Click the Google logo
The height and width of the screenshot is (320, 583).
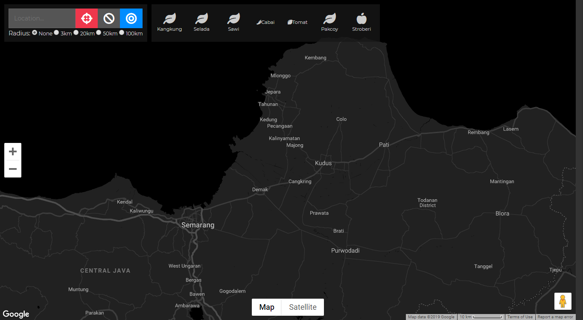(16, 314)
